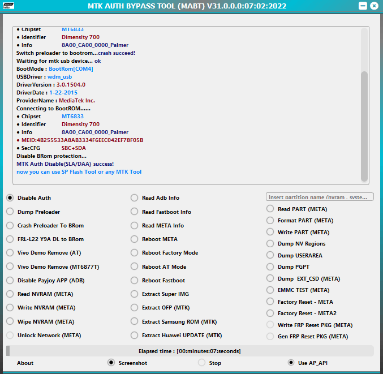Viewport: 383px width, 374px height.
Task: Select Read Adb Info option
Action: (x=135, y=198)
